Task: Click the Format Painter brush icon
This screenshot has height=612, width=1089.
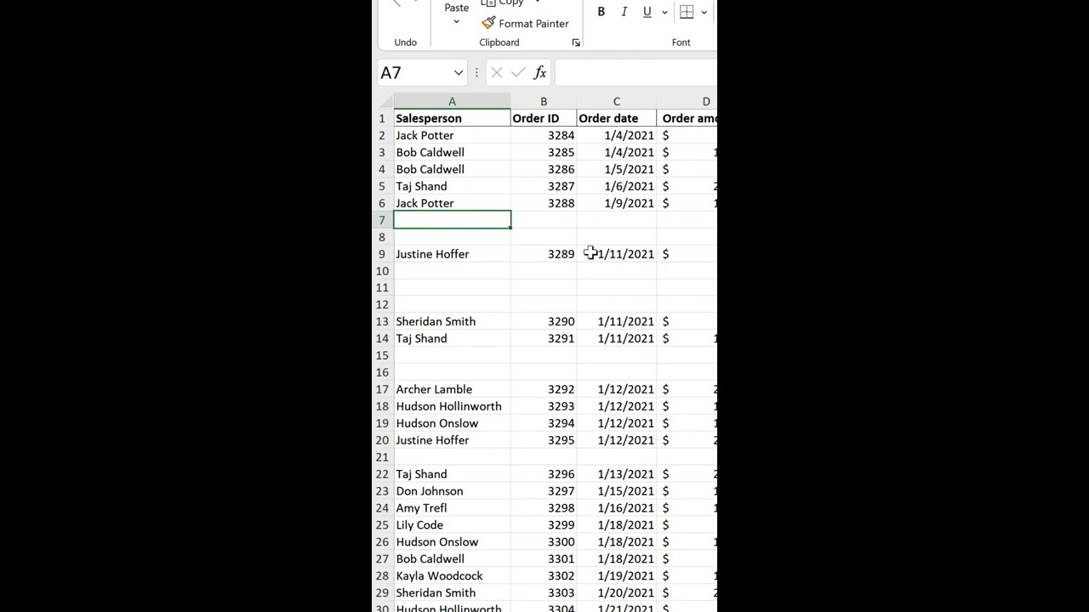Action: point(487,24)
